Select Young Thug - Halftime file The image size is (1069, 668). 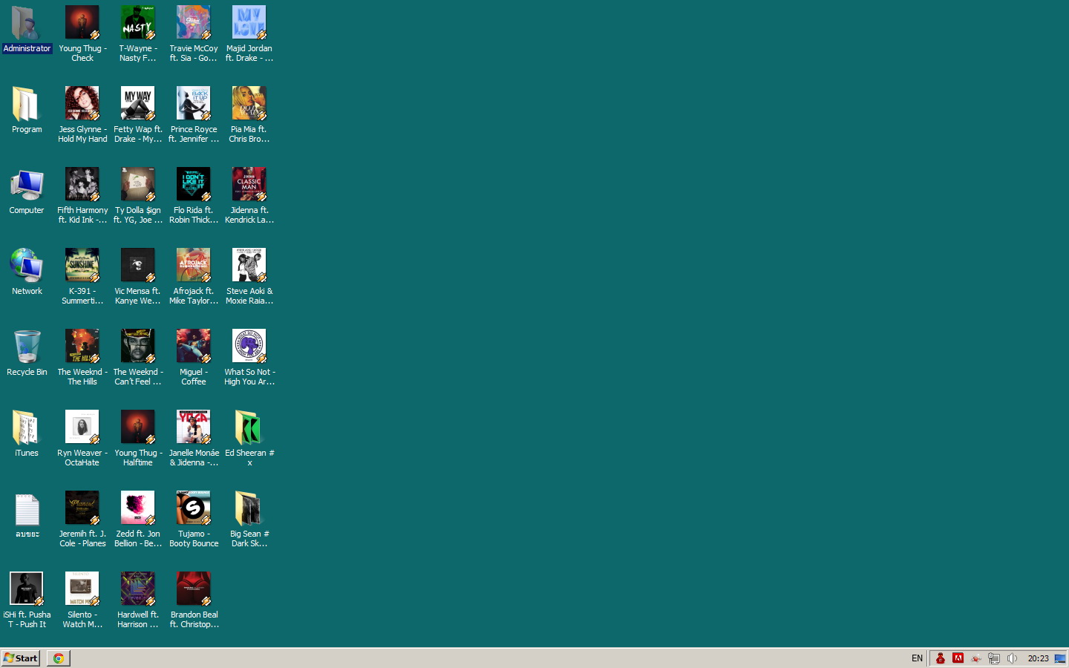click(138, 439)
